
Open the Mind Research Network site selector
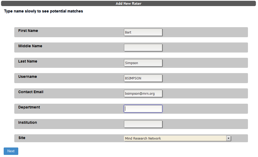coord(175,138)
